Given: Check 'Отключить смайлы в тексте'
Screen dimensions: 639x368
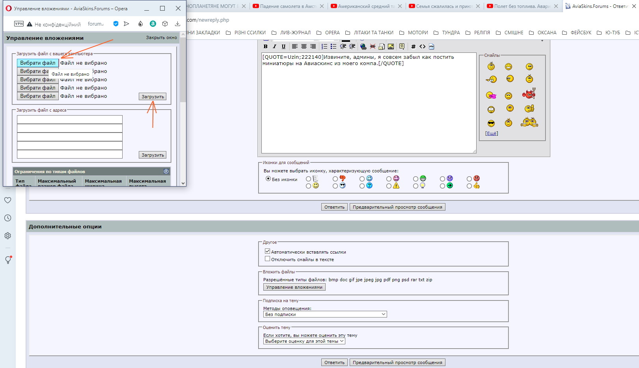Looking at the screenshot, I should [x=268, y=259].
